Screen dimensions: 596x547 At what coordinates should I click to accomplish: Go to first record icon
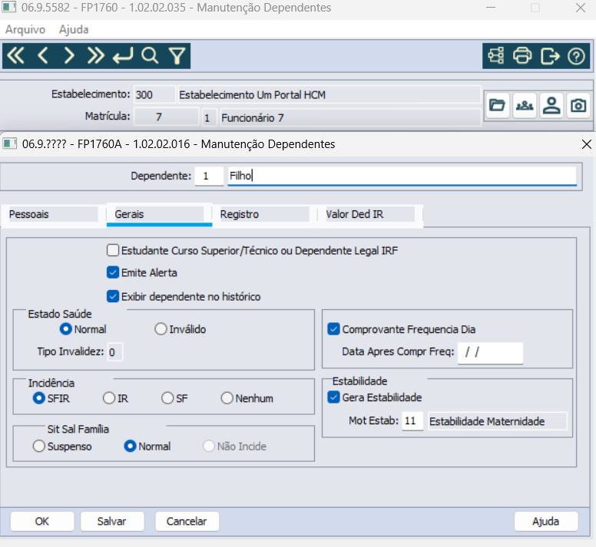coord(16,56)
